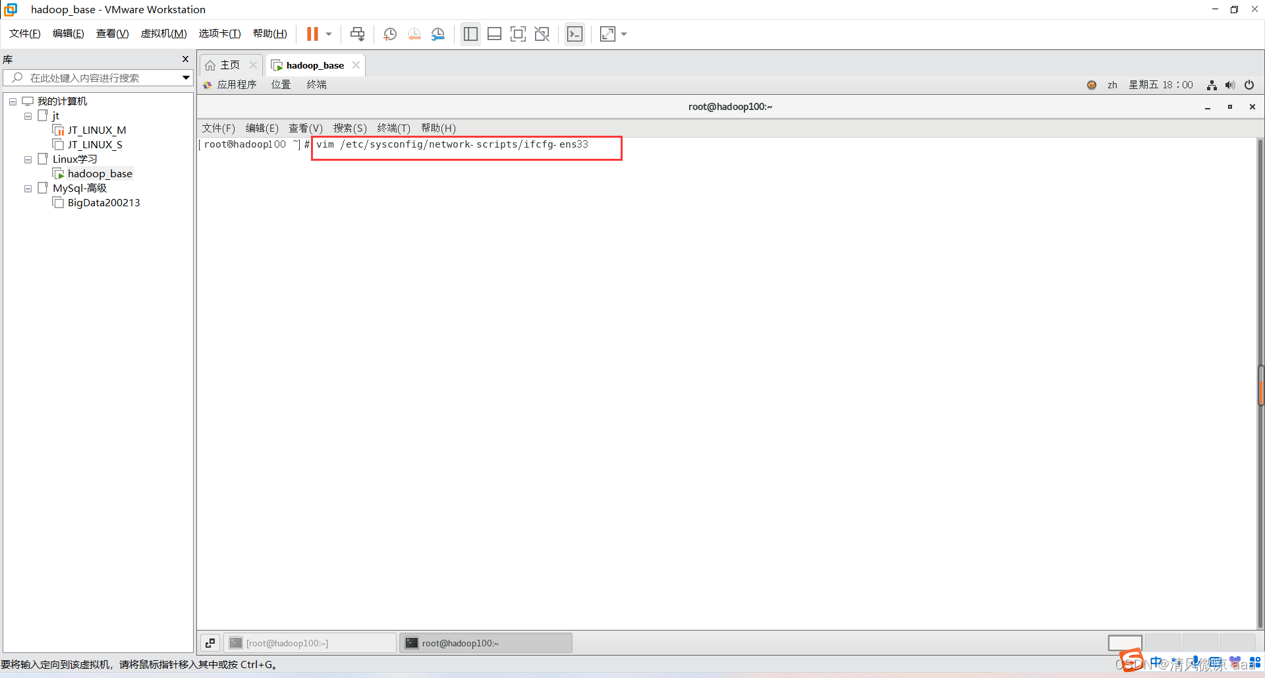
Task: Open the library search filter dropdown
Action: tap(186, 78)
